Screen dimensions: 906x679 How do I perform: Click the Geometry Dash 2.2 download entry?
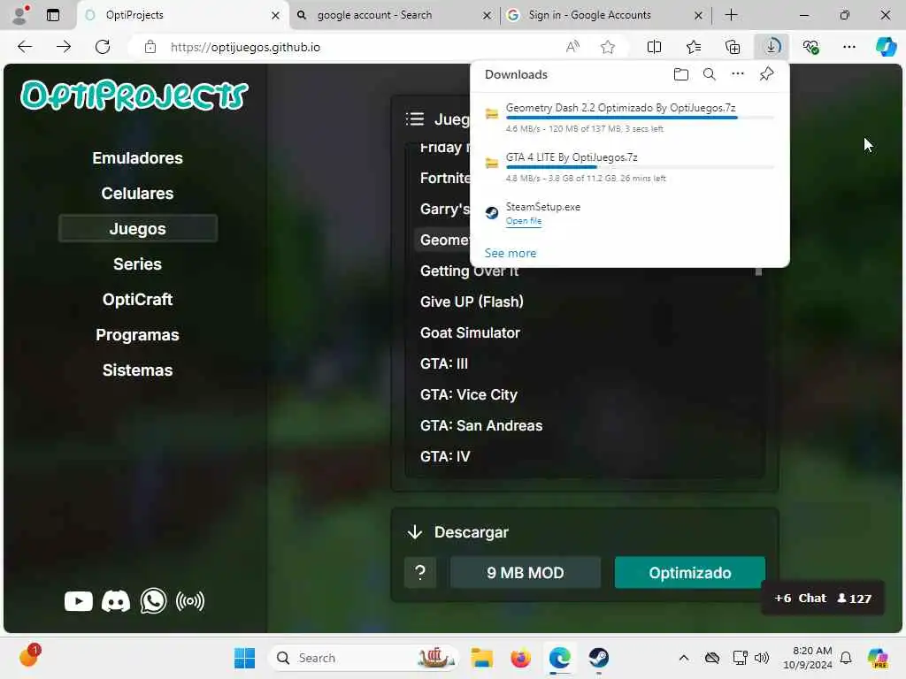click(x=630, y=118)
